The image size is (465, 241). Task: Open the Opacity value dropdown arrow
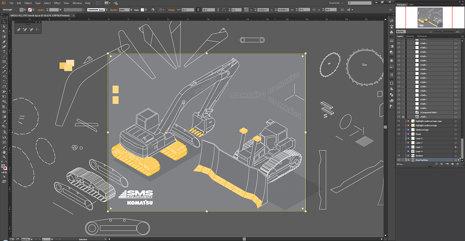coord(132,9)
